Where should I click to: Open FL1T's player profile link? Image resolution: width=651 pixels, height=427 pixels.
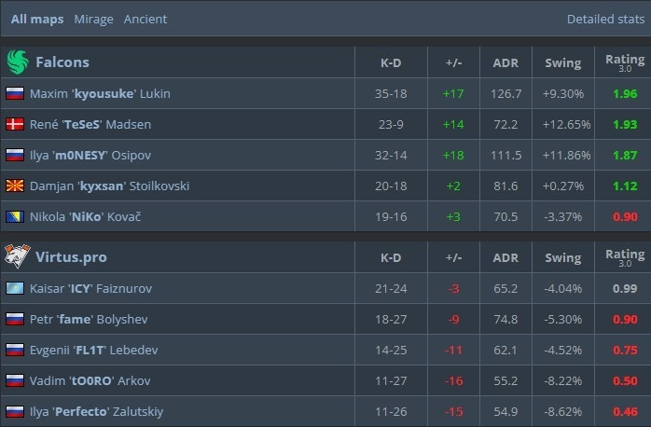(93, 350)
